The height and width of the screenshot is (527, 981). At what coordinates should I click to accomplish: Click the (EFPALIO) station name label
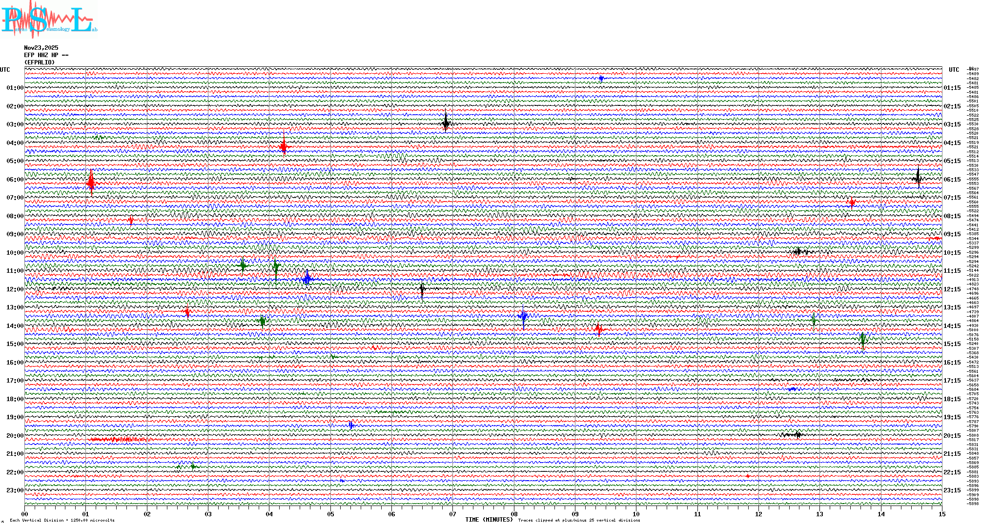point(40,62)
